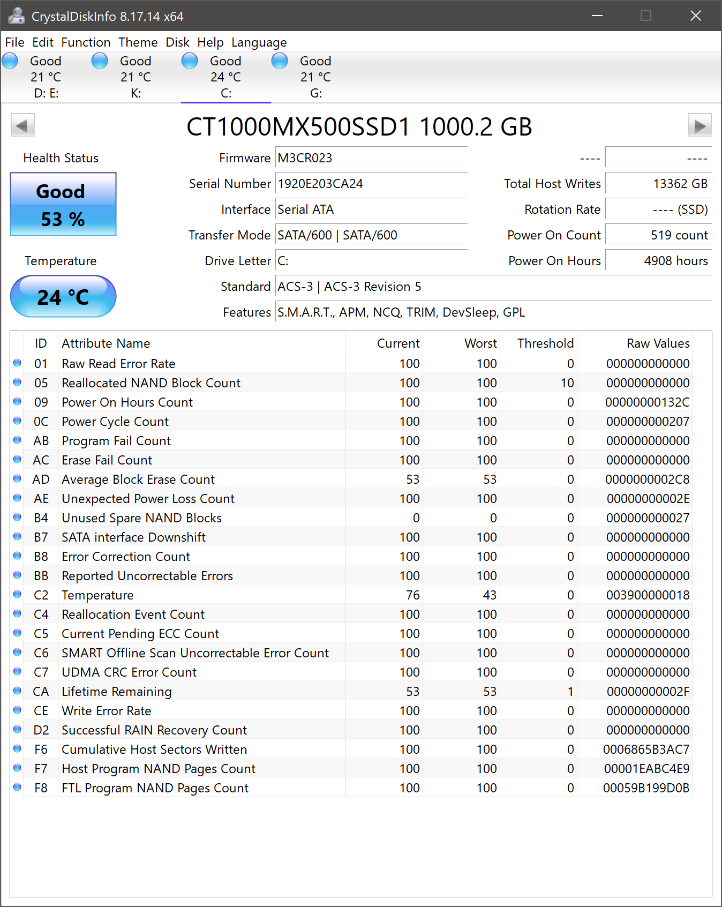Click status orb for disk C:
The width and height of the screenshot is (722, 907).
point(190,61)
